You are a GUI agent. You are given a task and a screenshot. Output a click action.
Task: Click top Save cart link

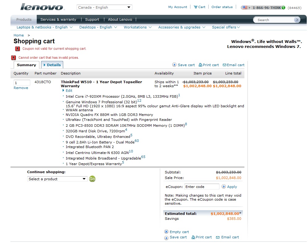[x=183, y=65]
